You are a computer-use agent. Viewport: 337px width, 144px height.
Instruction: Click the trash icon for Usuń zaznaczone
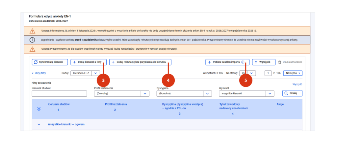click(x=280, y=62)
